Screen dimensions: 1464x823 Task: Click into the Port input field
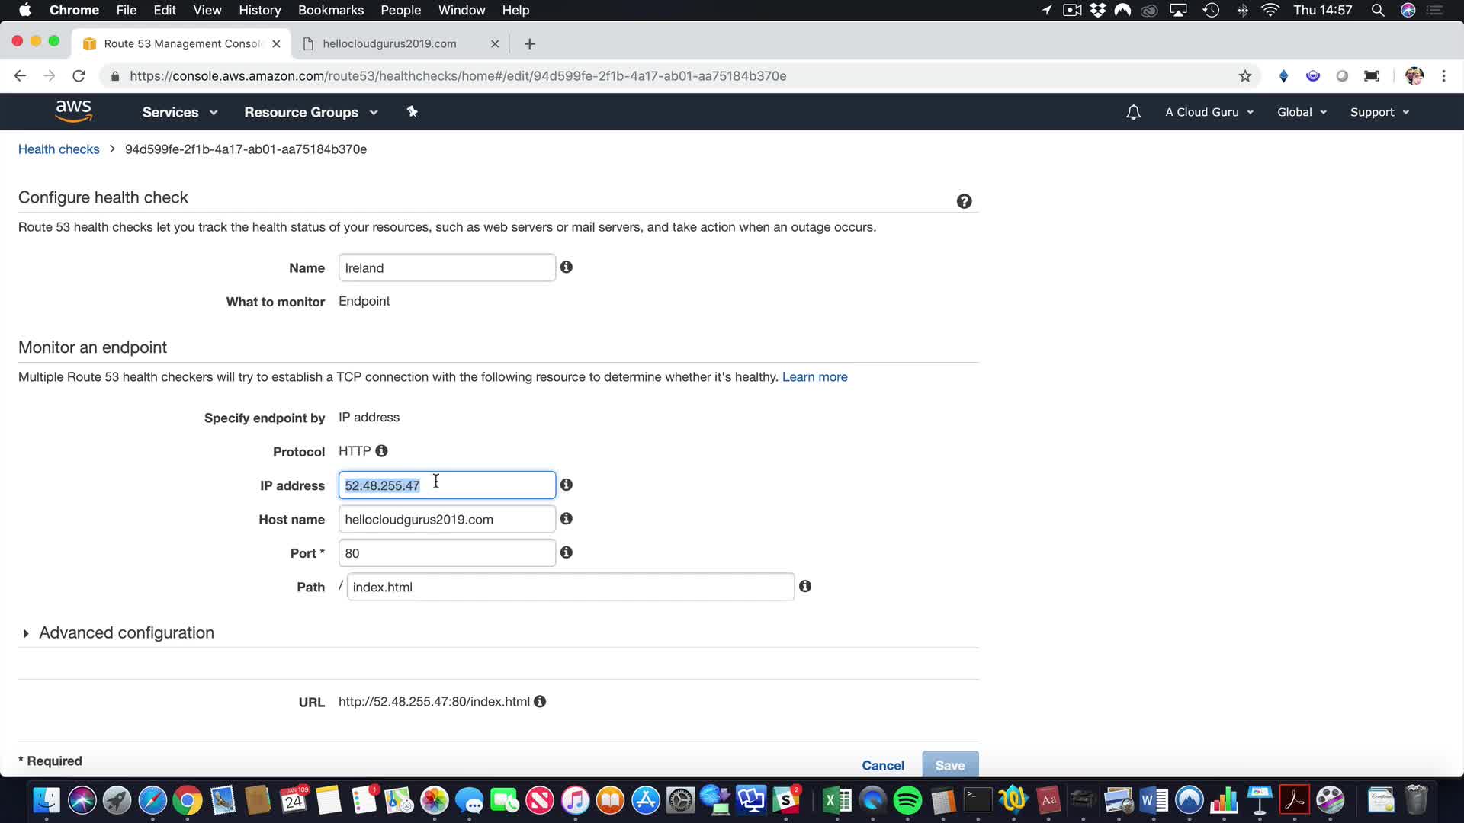click(x=446, y=553)
